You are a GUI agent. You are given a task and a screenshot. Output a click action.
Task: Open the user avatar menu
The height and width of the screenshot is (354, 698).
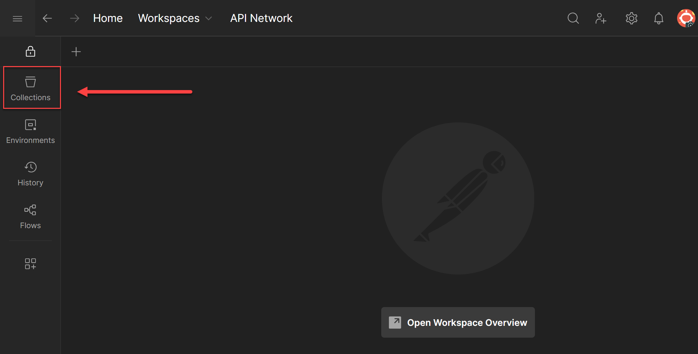pyautogui.click(x=686, y=18)
